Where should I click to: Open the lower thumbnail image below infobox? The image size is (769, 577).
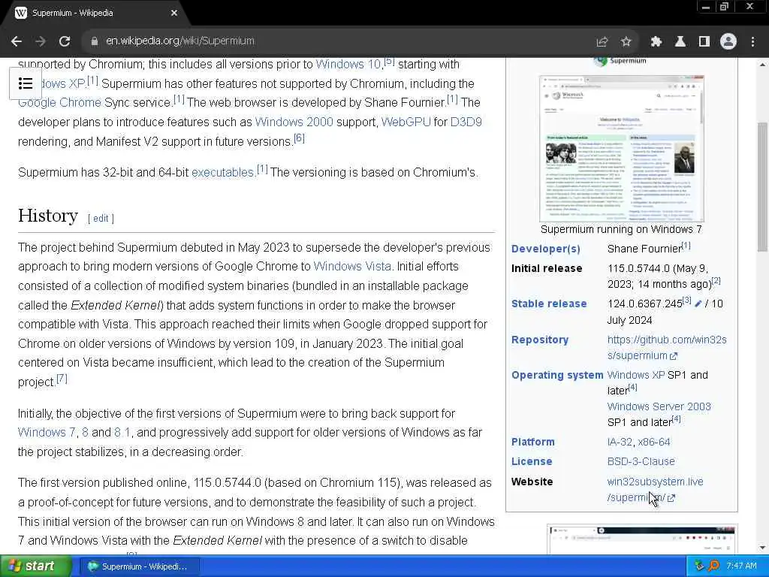click(x=642, y=539)
